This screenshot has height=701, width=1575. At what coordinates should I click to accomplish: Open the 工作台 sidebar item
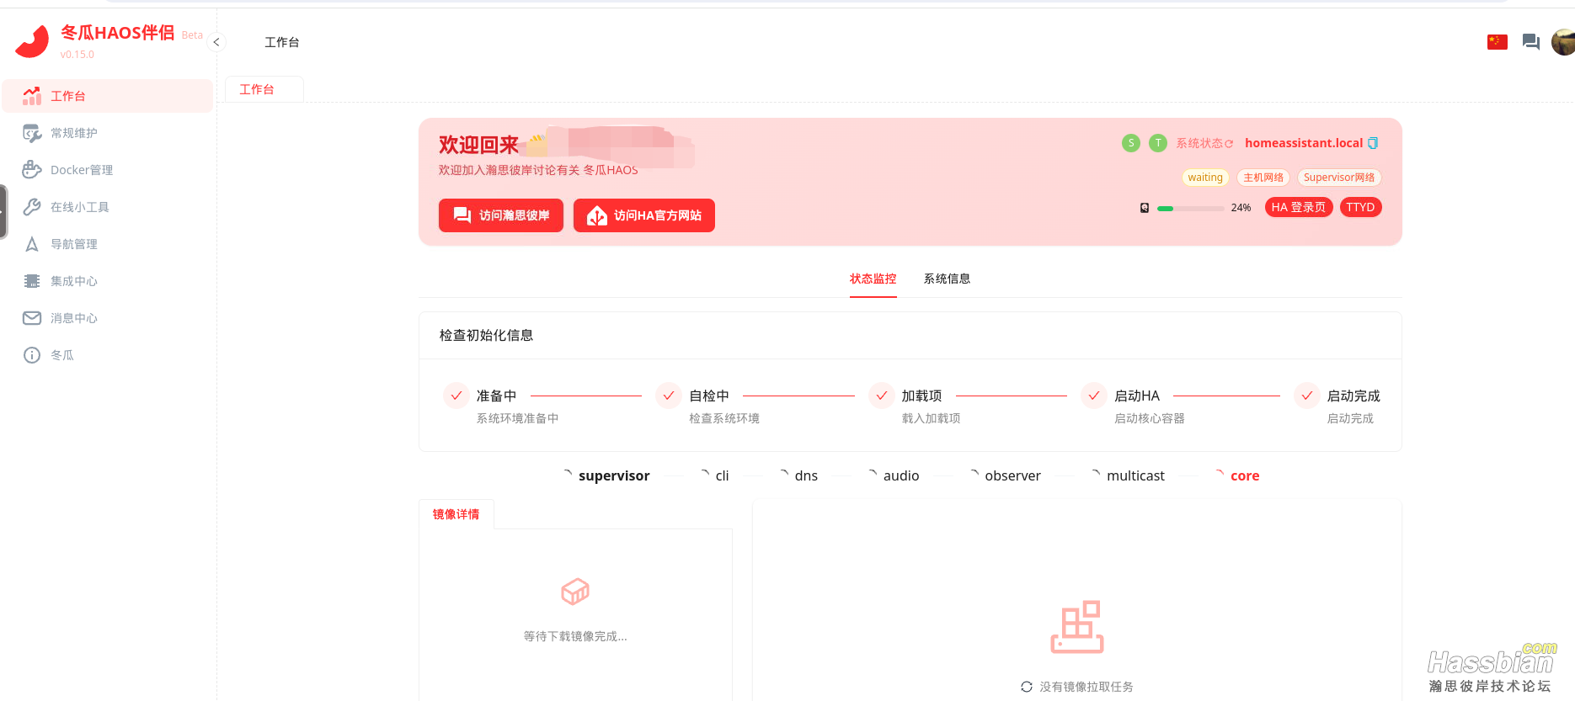[x=107, y=96]
